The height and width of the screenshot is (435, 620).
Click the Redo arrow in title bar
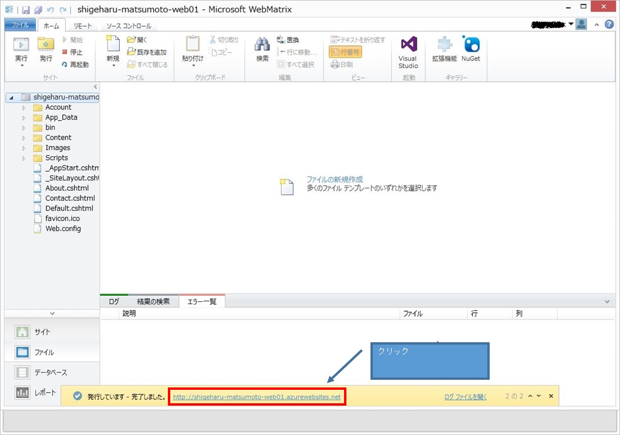63,10
